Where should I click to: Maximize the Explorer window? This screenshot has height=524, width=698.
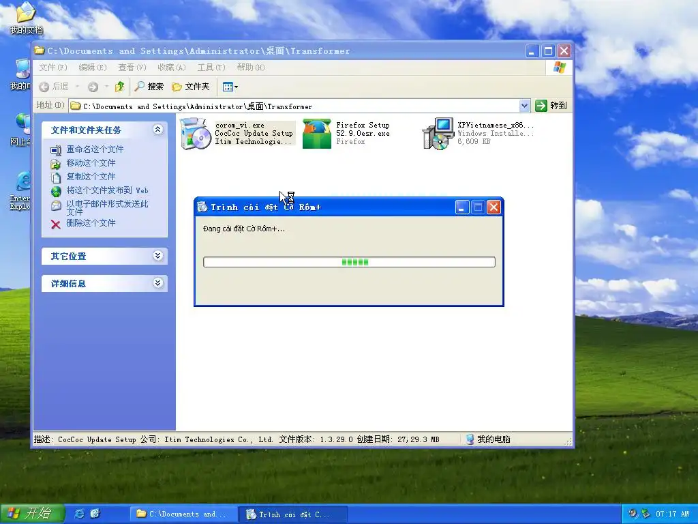(548, 50)
